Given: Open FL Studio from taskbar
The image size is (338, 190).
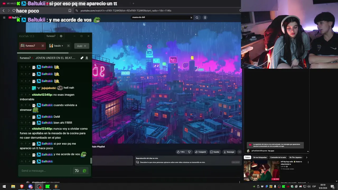Looking at the screenshot, I should tap(56, 187).
